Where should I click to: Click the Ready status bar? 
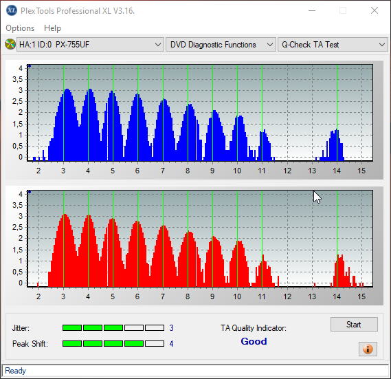(x=195, y=371)
